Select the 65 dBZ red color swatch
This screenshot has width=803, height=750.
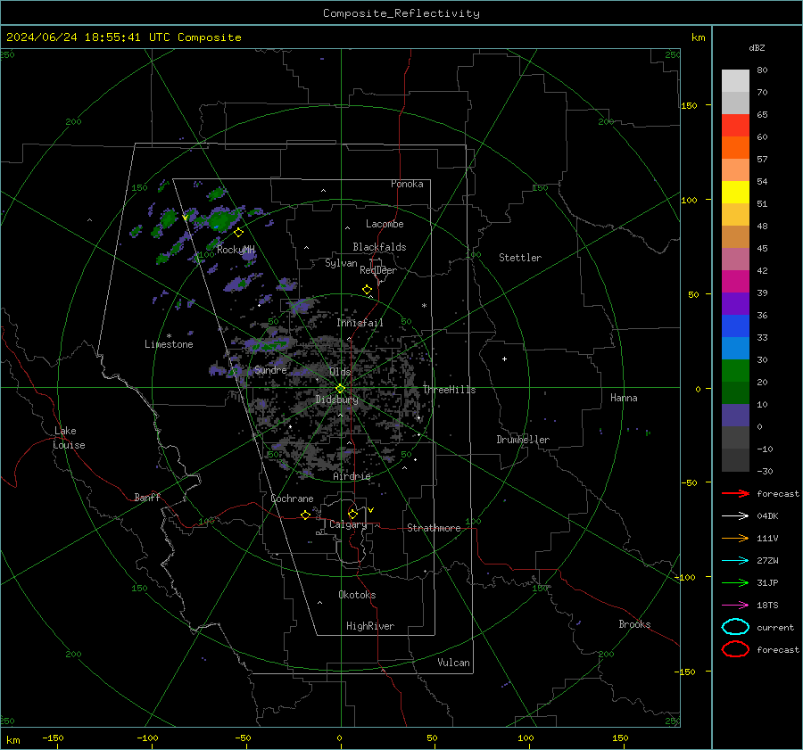coord(735,125)
